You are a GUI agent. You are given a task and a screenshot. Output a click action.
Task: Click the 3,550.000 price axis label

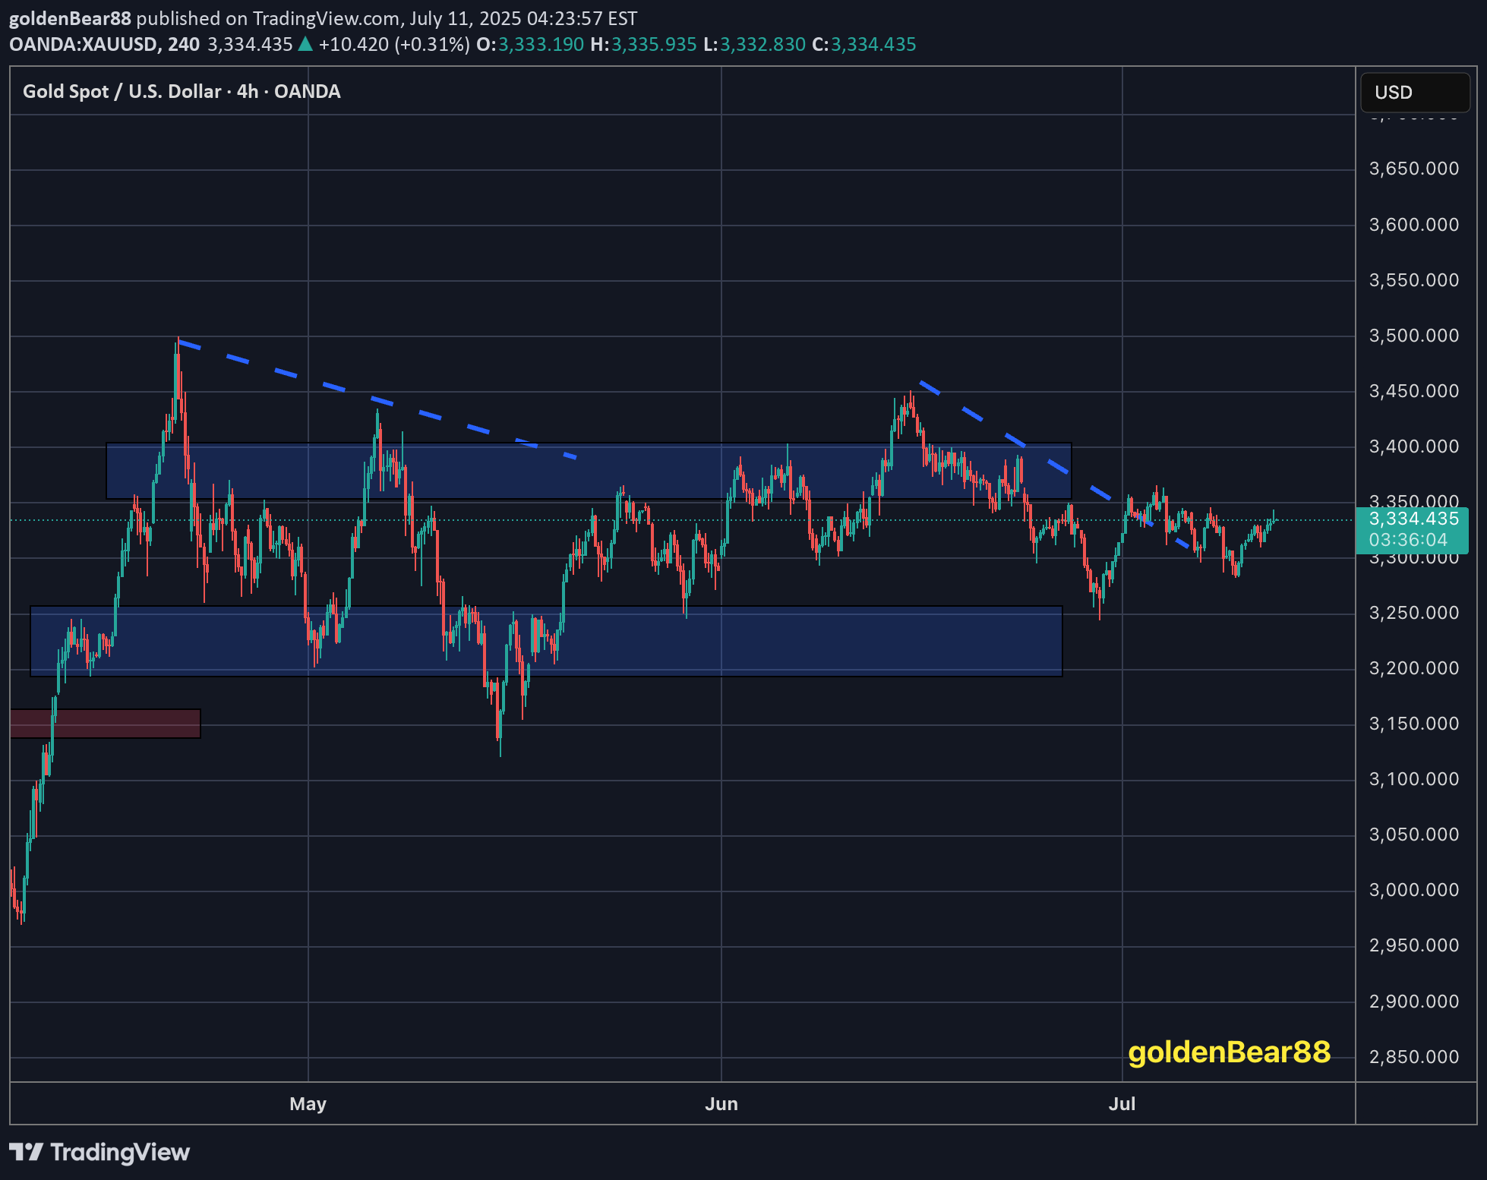tap(1413, 280)
